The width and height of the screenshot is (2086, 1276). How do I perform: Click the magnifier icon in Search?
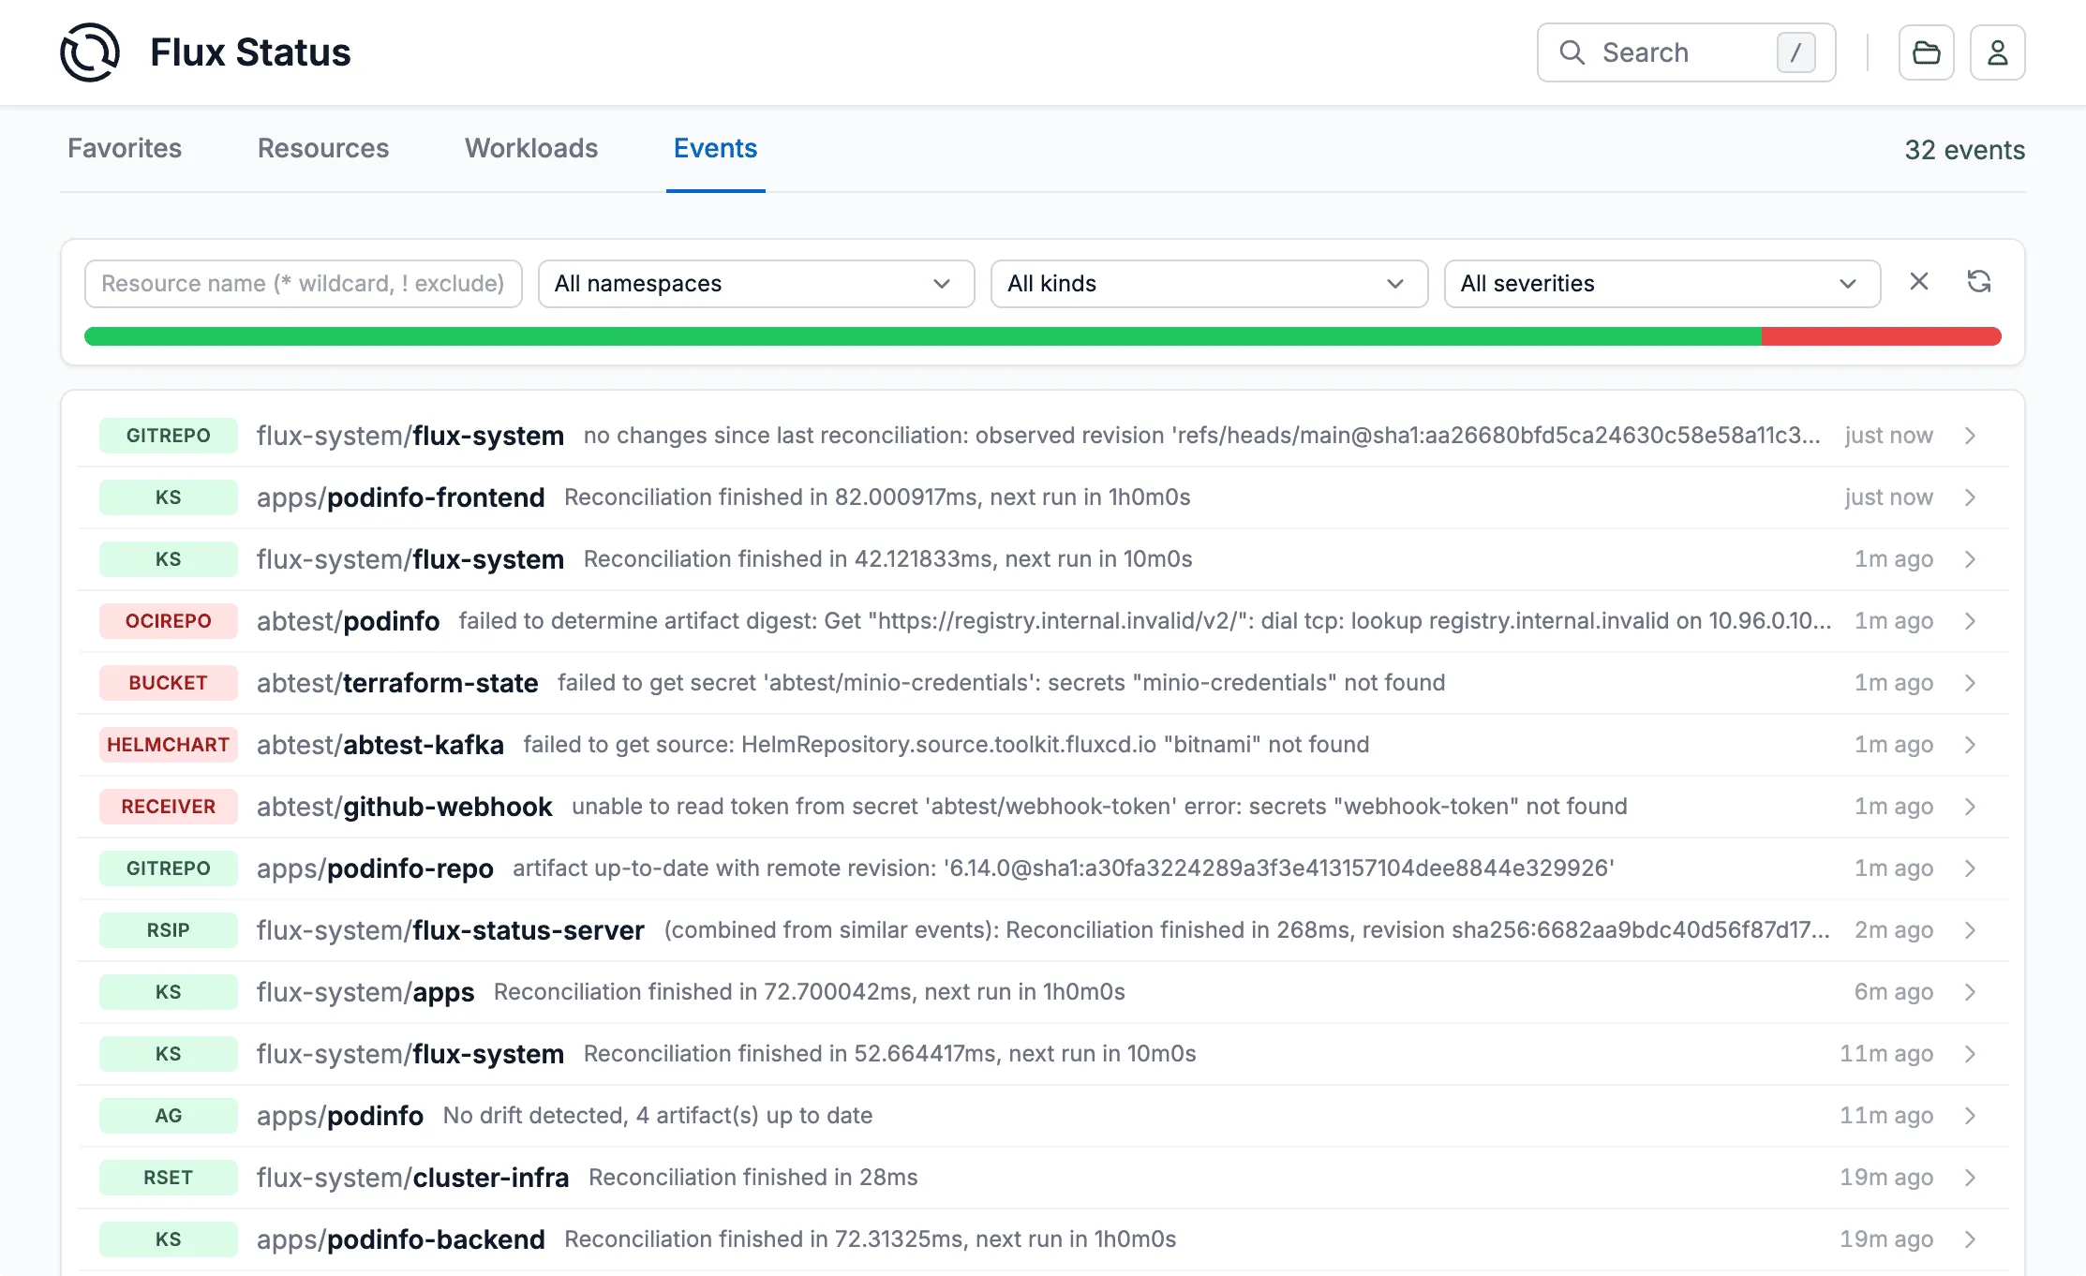[1572, 52]
